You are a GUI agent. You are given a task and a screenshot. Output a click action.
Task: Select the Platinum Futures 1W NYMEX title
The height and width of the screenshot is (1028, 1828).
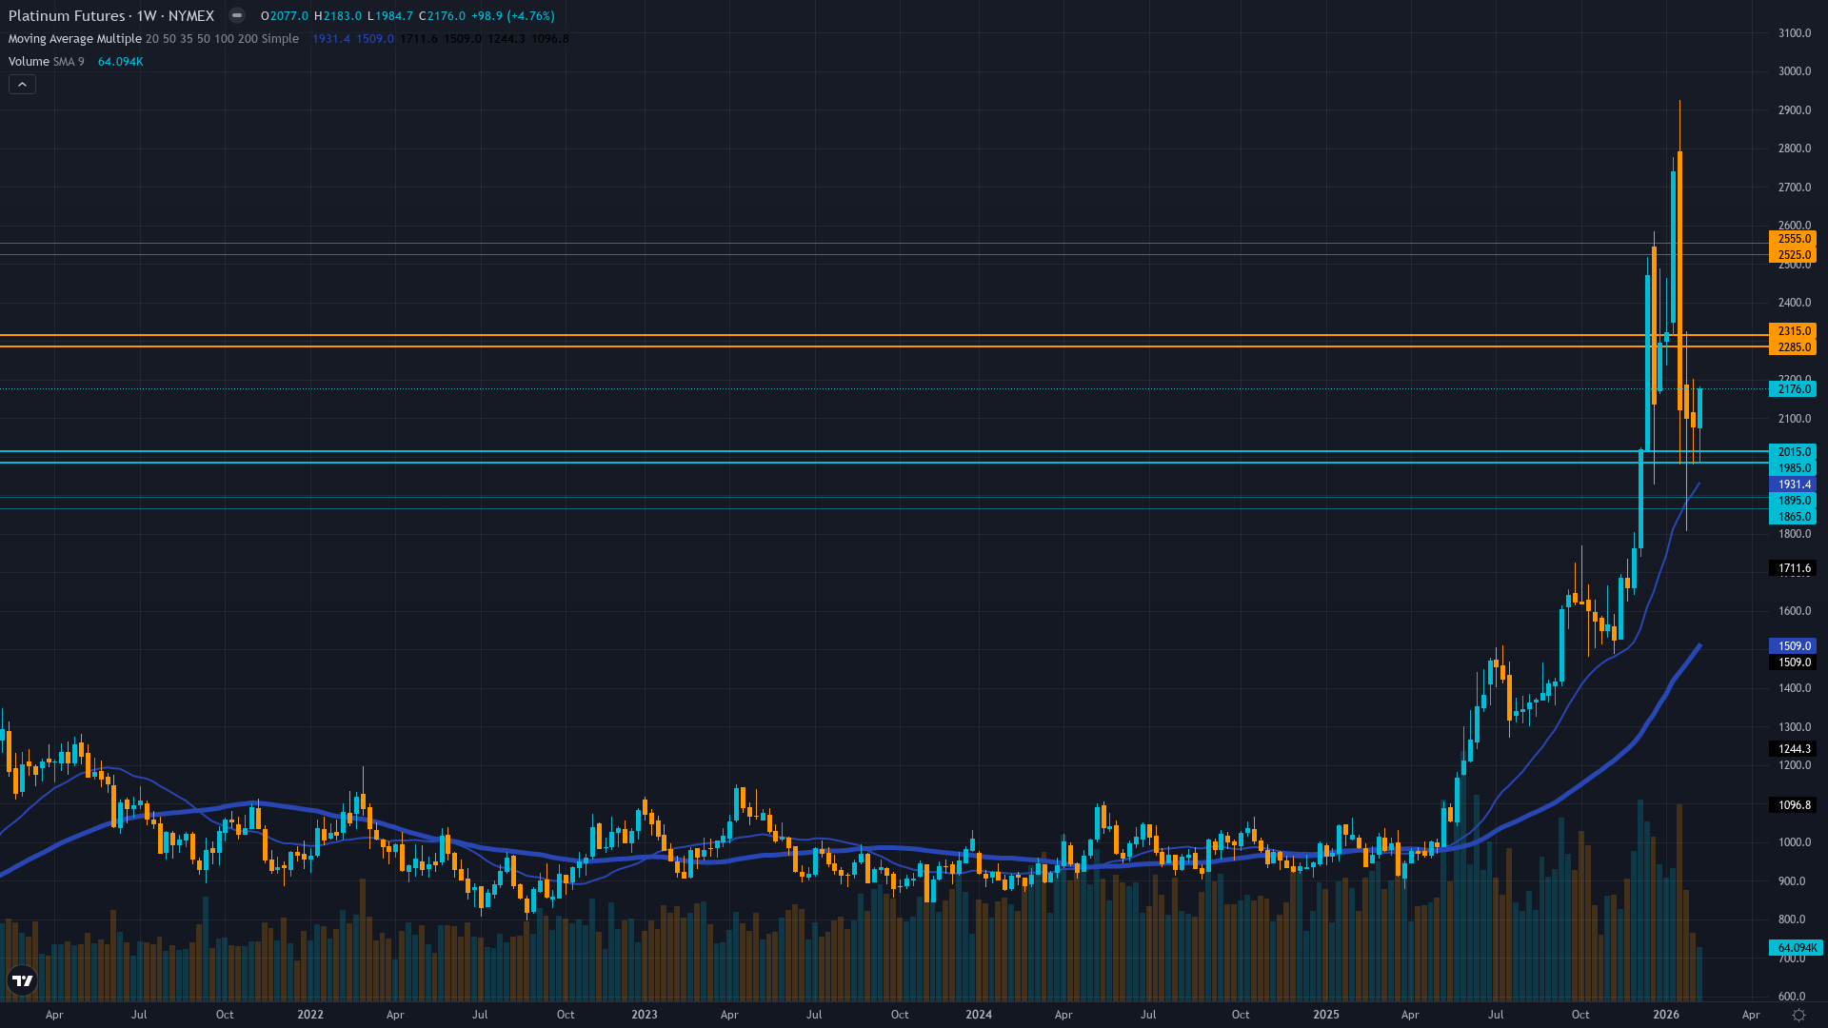pos(110,15)
